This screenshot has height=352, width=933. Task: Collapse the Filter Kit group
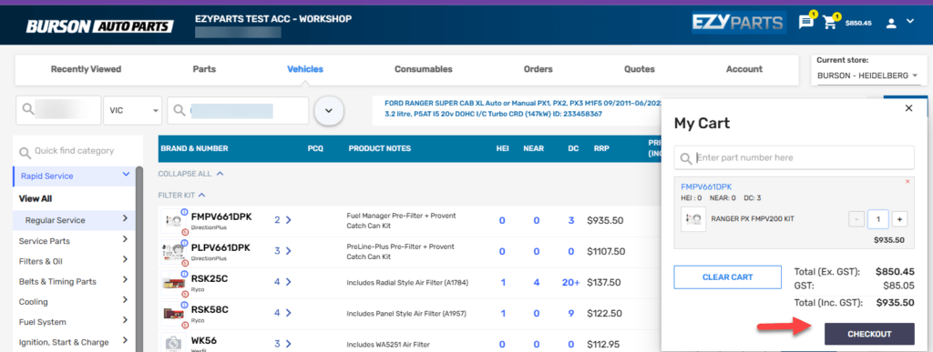point(182,195)
